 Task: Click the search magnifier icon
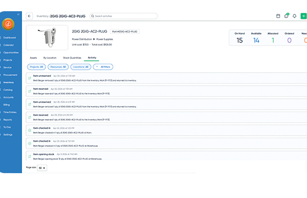coord(92,16)
